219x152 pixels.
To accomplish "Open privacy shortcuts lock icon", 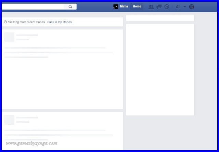I will [x=178, y=7].
